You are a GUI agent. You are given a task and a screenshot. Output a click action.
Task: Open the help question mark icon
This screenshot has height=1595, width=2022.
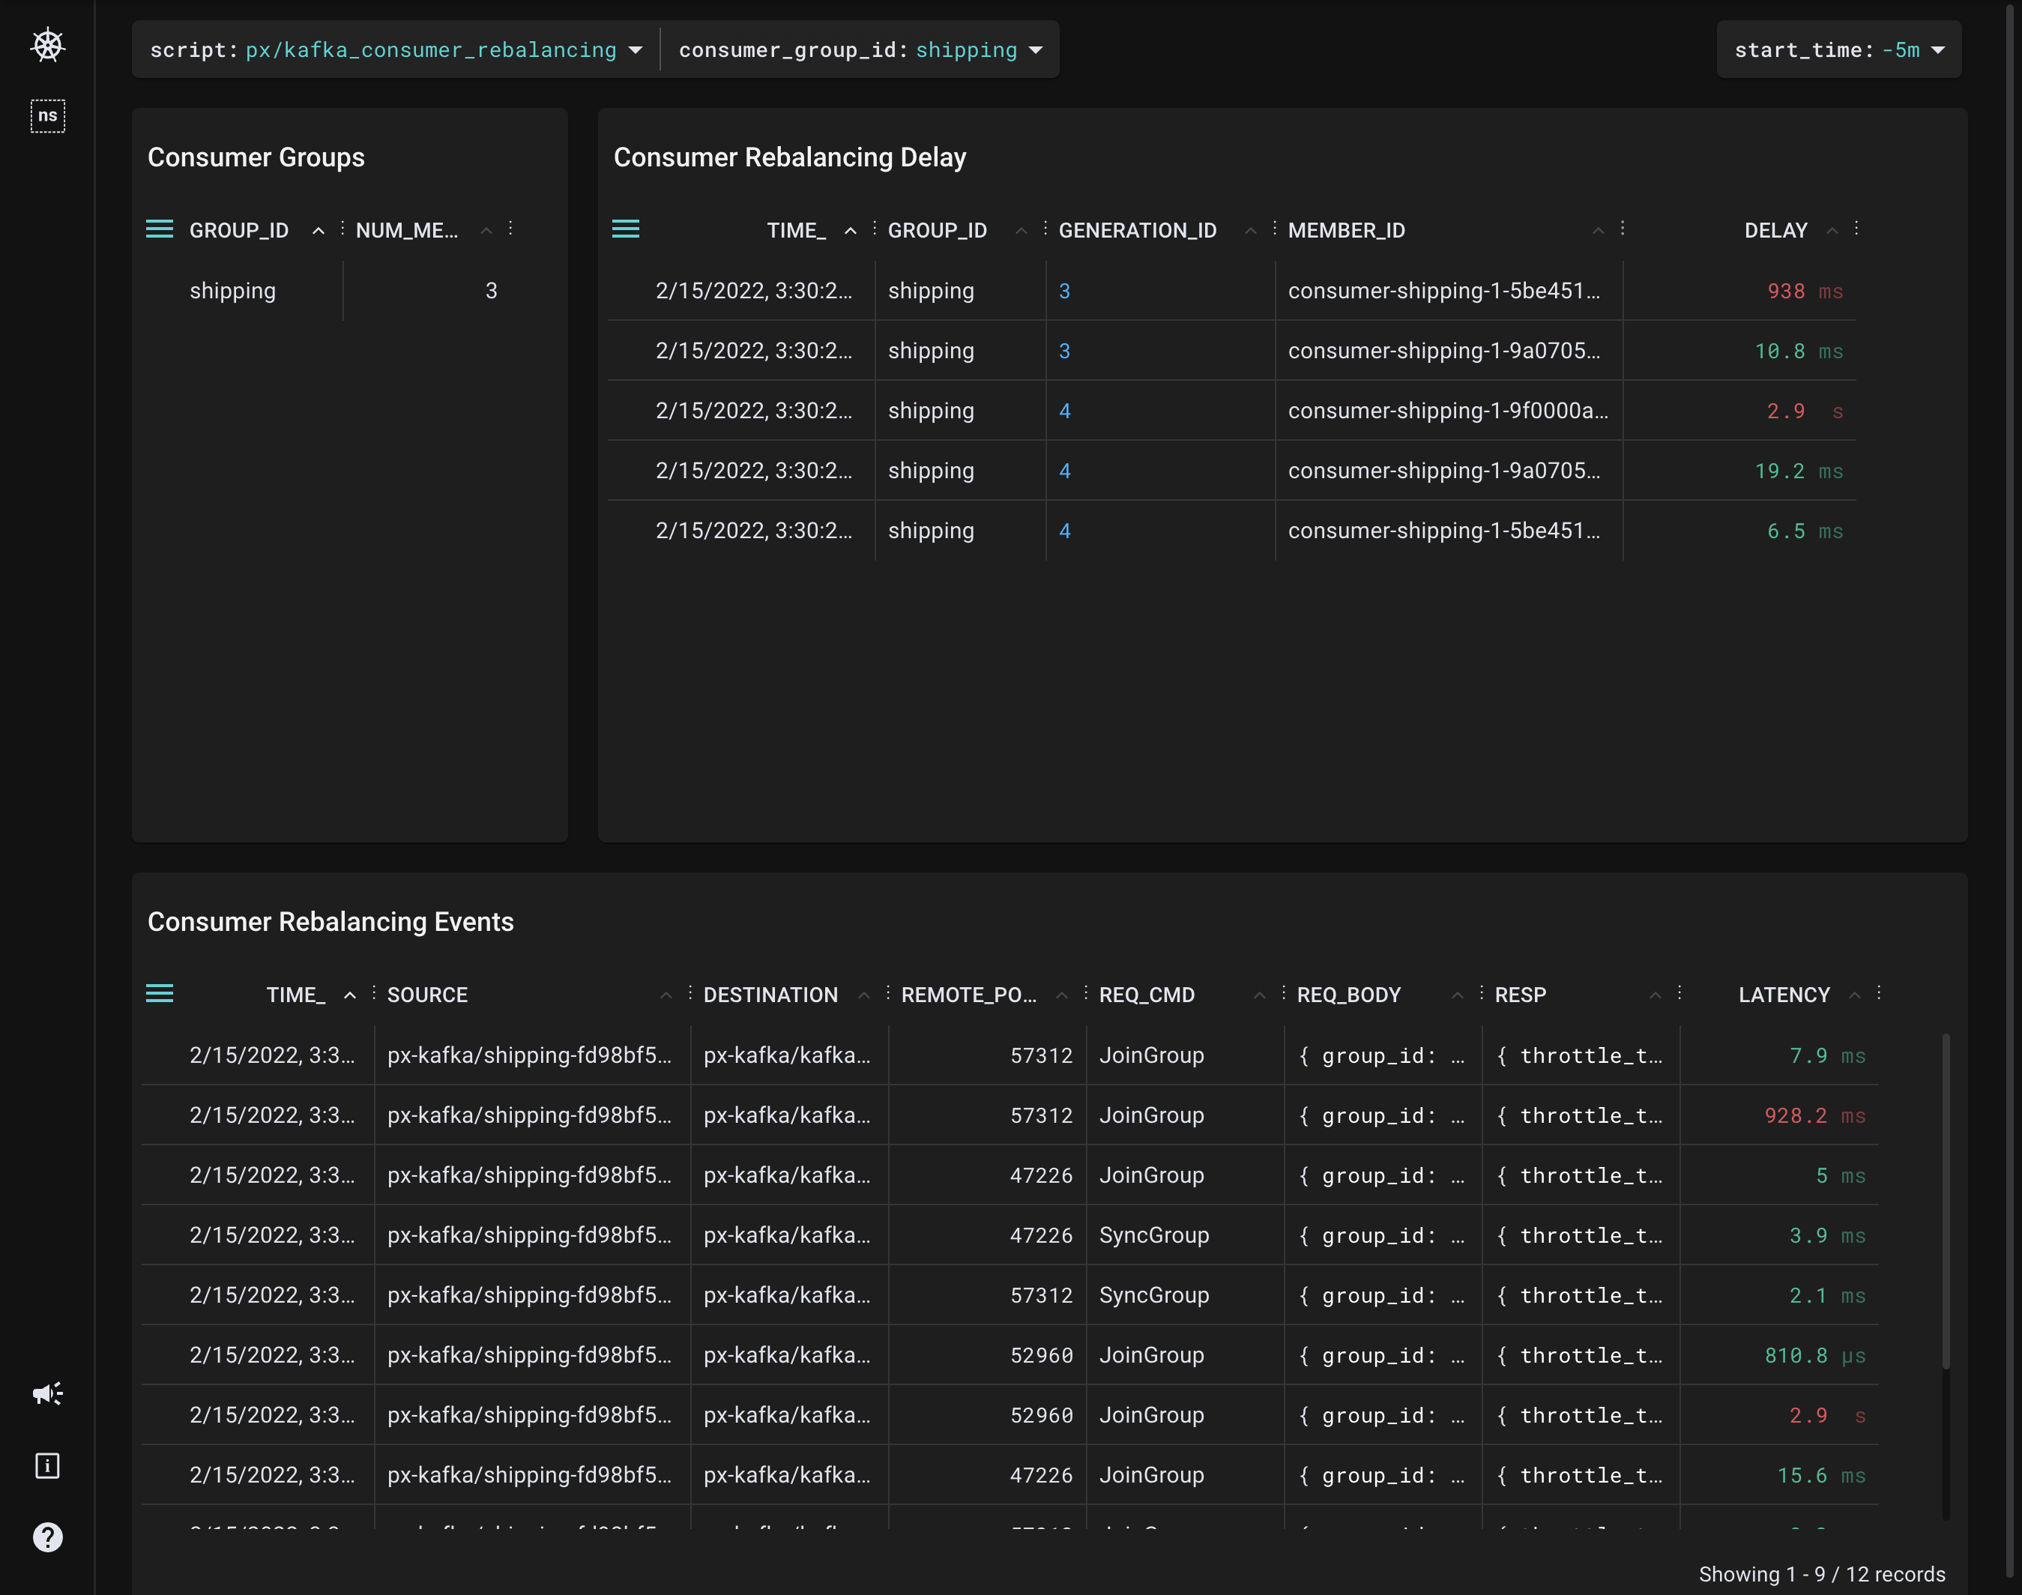[48, 1537]
